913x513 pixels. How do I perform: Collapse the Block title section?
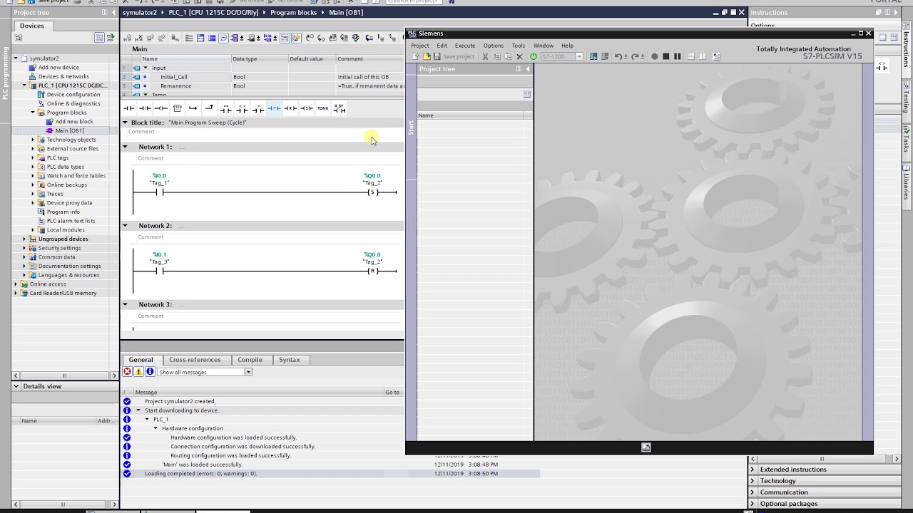coord(125,123)
